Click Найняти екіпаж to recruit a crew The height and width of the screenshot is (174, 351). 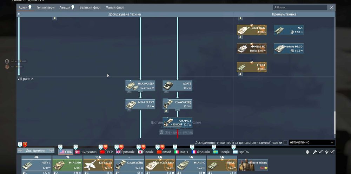pos(253,165)
